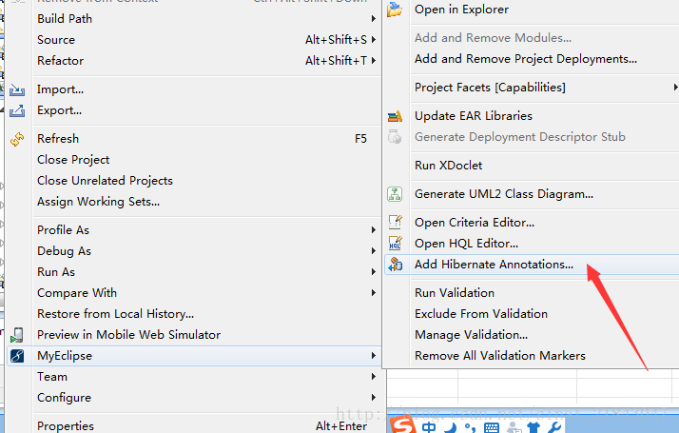Toggle Chinese input mode in IME bar
Viewport: 679px width, 433px height.
tap(429, 427)
